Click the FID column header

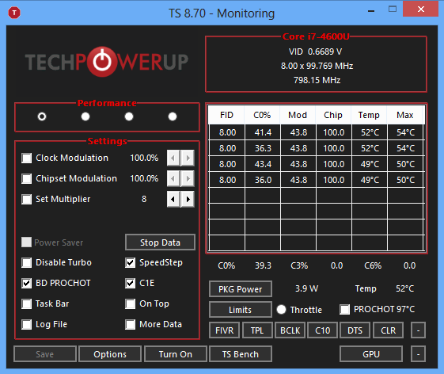click(226, 115)
